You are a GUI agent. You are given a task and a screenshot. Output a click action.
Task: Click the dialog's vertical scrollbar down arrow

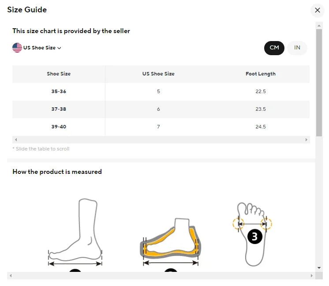click(x=319, y=267)
